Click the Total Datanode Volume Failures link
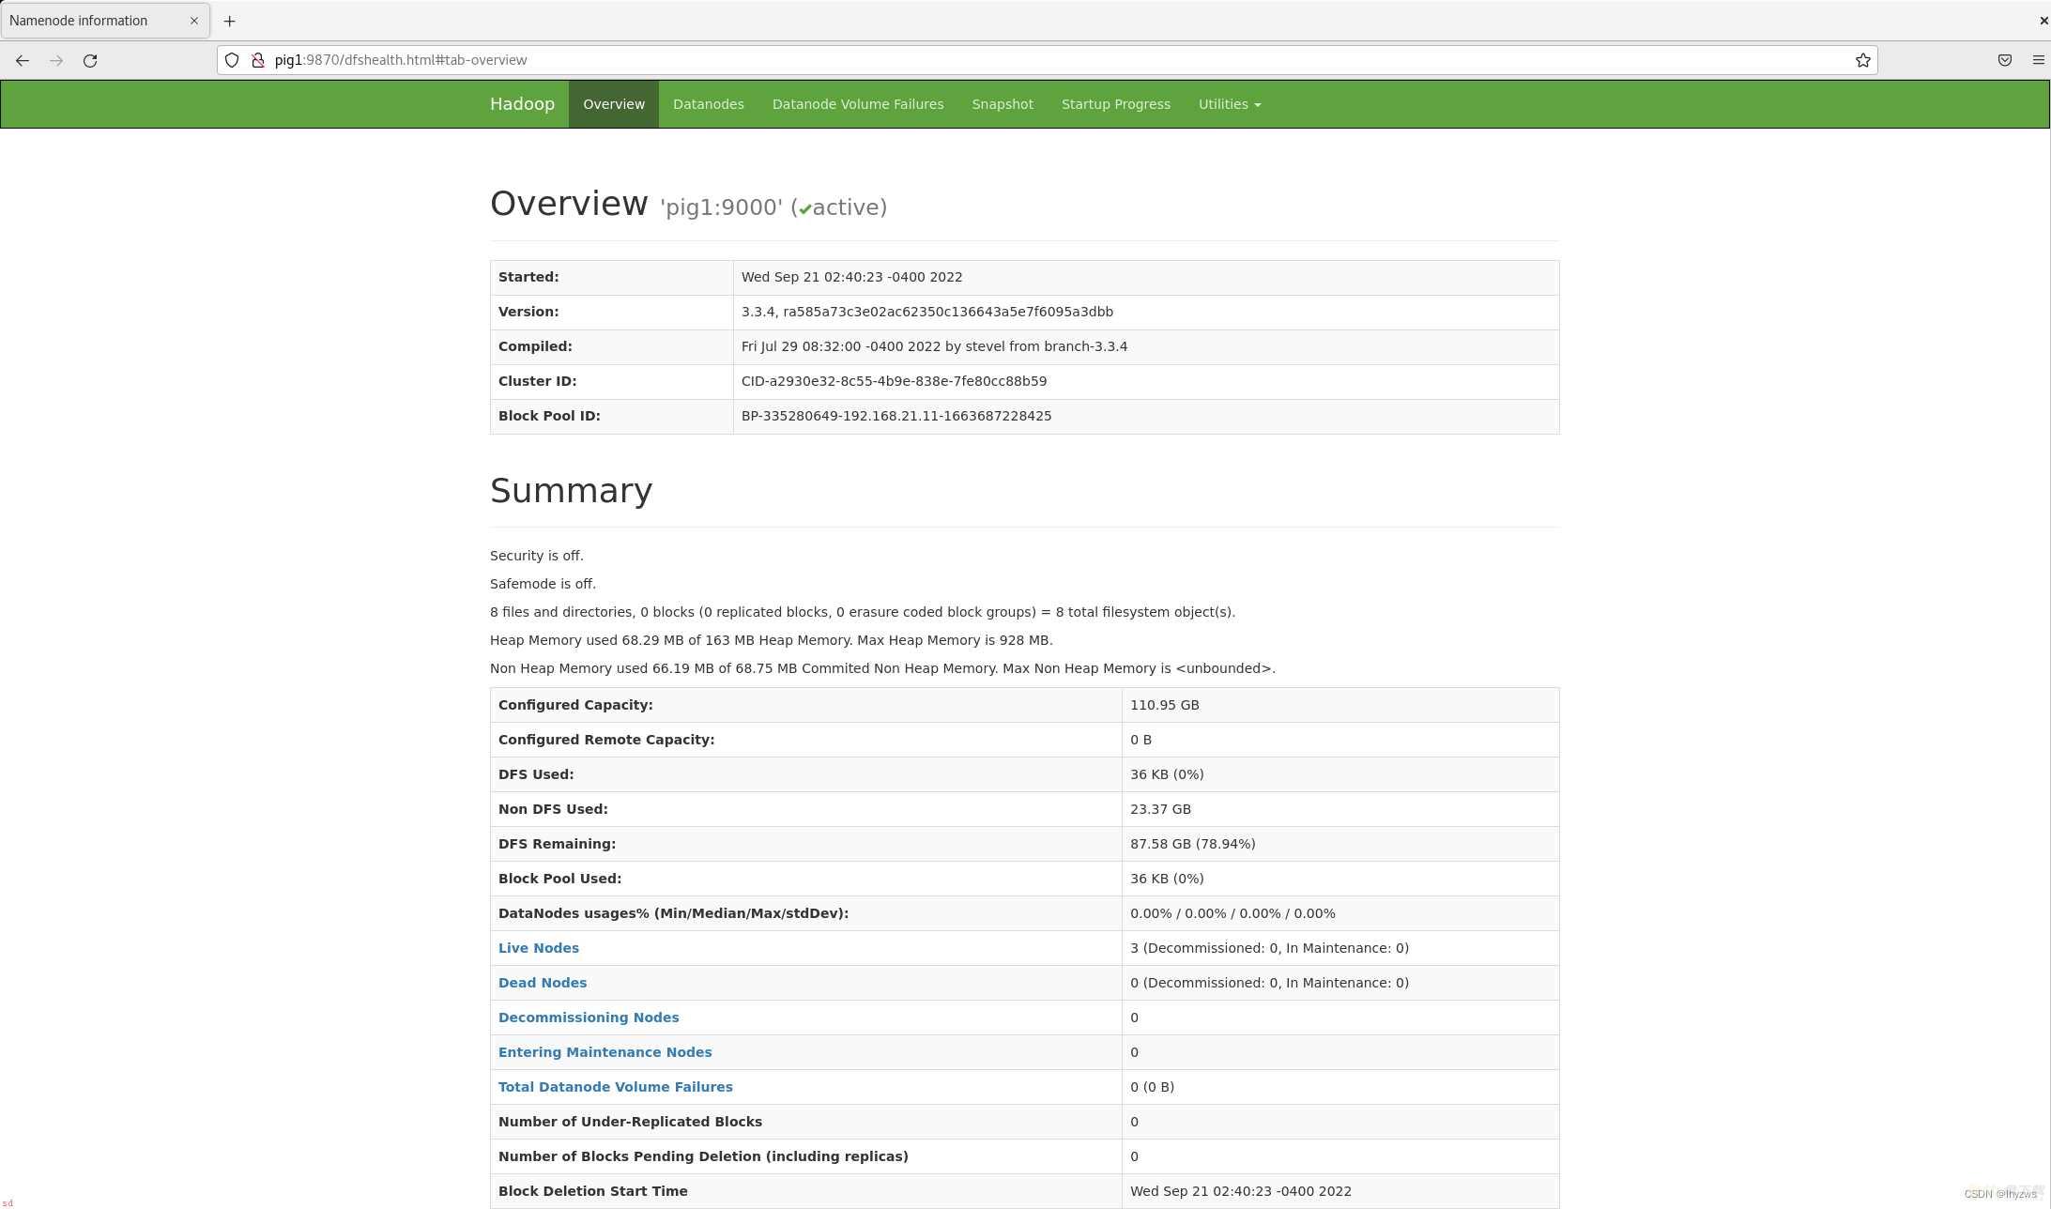 coord(616,1087)
